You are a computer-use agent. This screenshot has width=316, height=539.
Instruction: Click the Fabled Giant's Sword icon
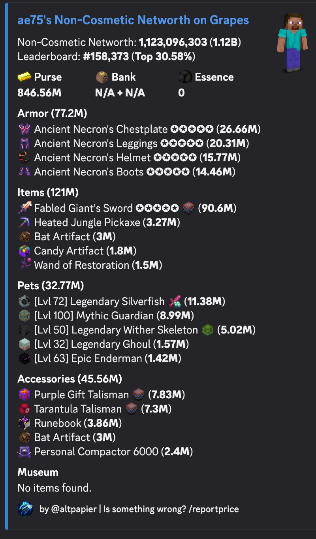tap(24, 208)
